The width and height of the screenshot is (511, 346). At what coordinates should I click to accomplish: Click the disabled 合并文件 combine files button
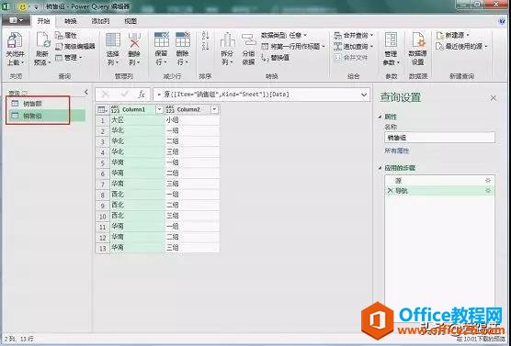pyautogui.click(x=351, y=58)
